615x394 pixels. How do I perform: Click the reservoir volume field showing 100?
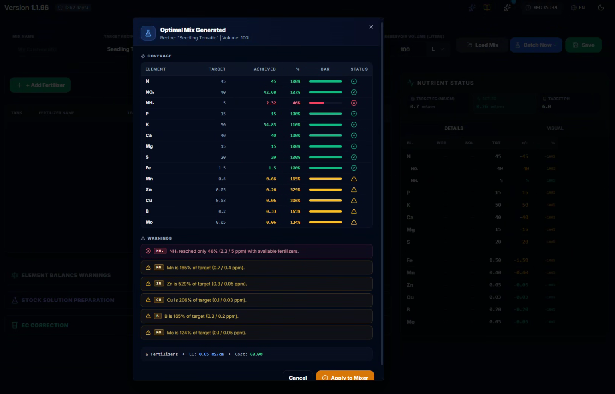(405, 49)
